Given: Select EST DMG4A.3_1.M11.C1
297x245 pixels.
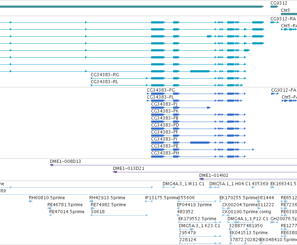Looking at the screenshot, I should click(x=184, y=184).
